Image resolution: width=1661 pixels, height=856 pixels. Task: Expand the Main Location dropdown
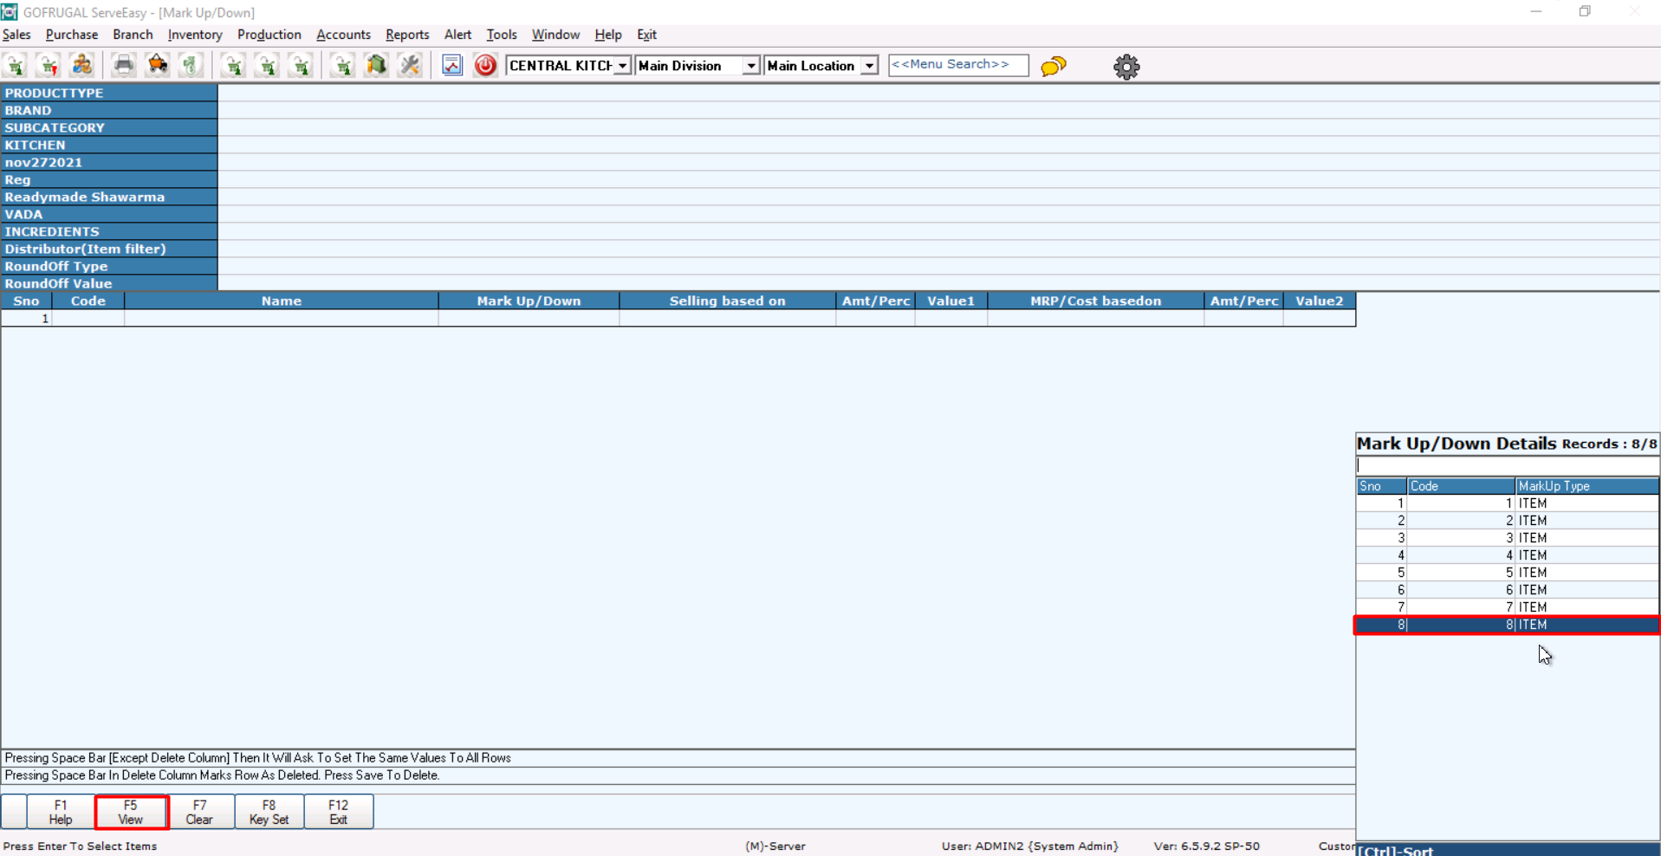coord(869,66)
